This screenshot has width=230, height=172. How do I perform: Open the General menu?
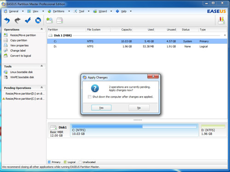pos(14,11)
